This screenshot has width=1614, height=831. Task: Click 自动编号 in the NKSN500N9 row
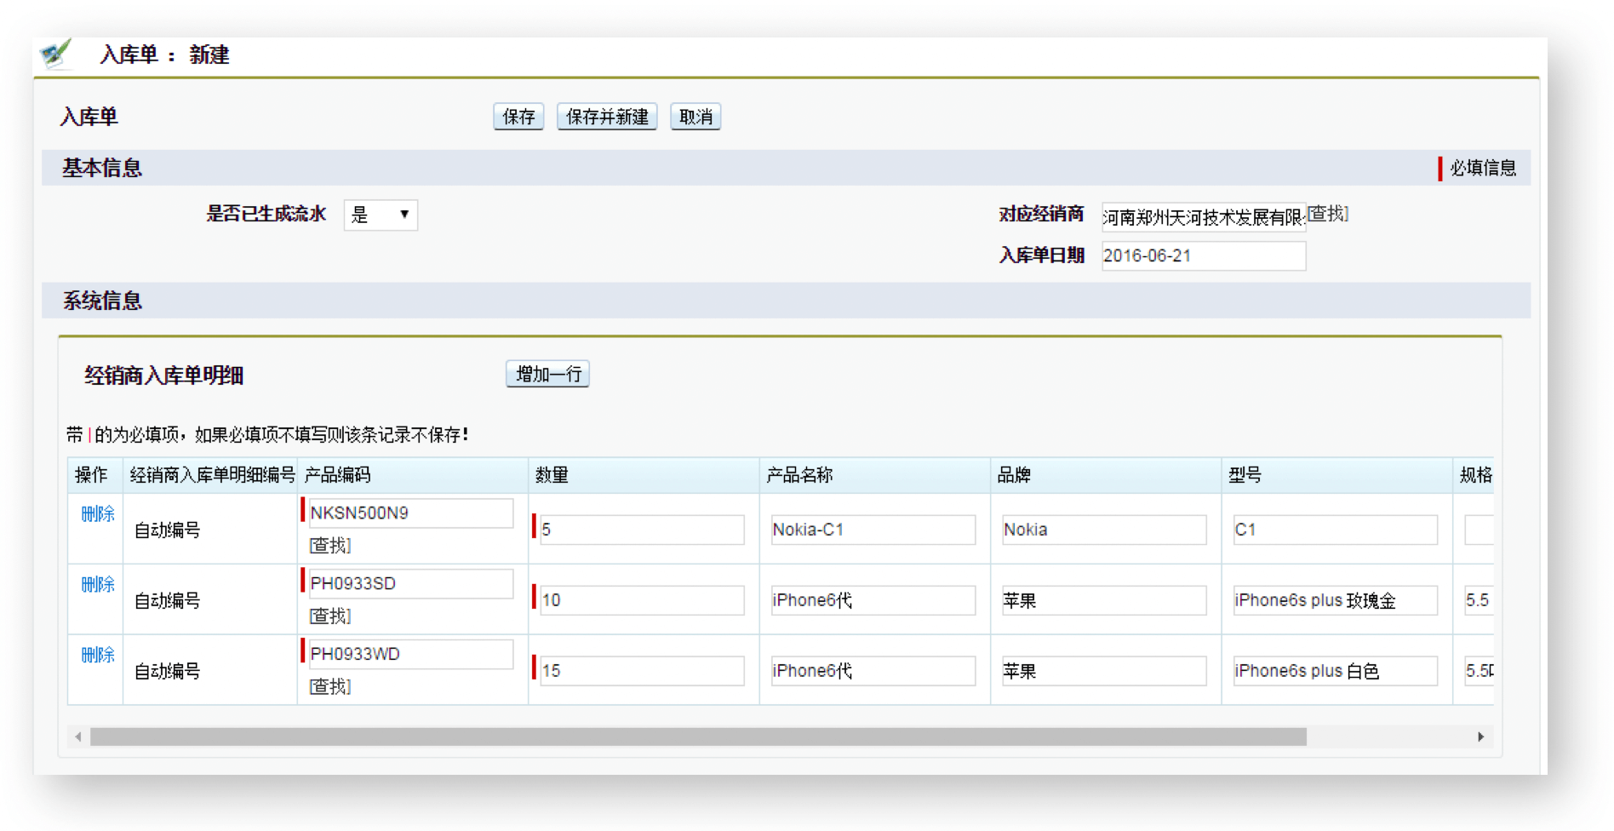pos(168,530)
